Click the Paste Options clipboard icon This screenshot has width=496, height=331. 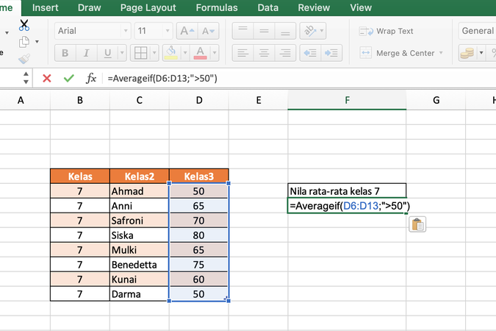[x=417, y=225]
